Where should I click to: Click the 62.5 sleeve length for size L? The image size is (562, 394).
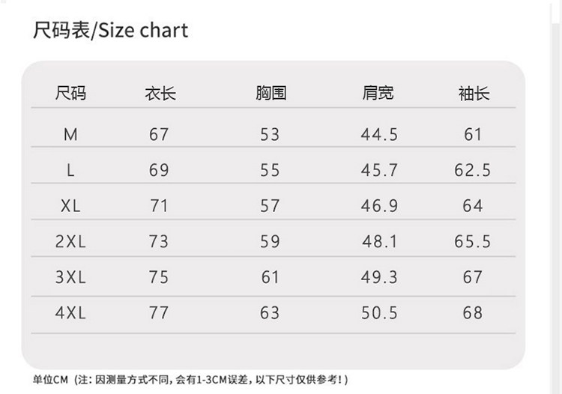[x=473, y=170]
